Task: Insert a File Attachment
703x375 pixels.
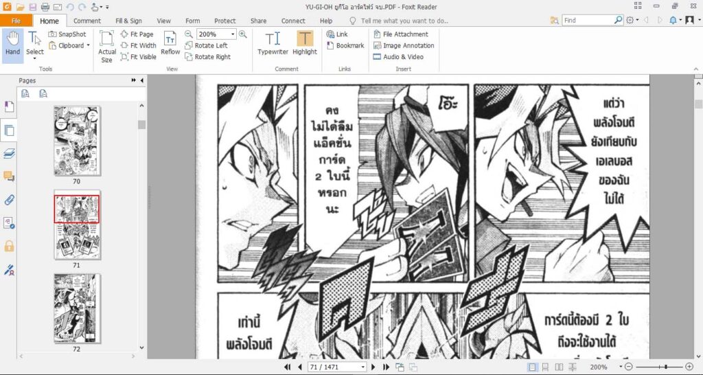Action: pyautogui.click(x=401, y=34)
